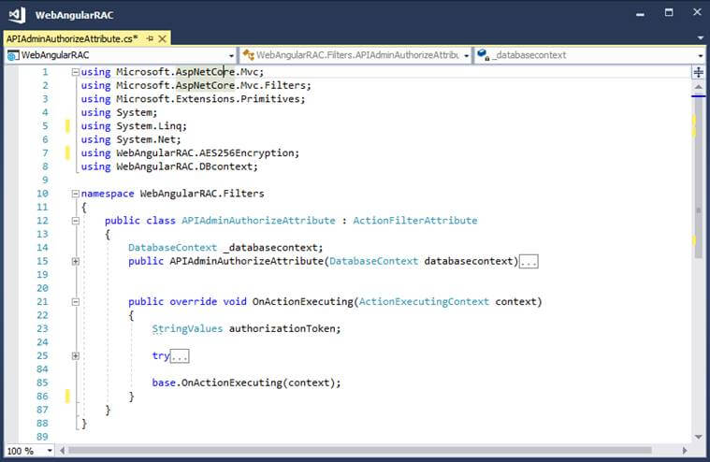Click the horizontal scrollbar left arrow
The width and height of the screenshot is (710, 462).
click(62, 450)
